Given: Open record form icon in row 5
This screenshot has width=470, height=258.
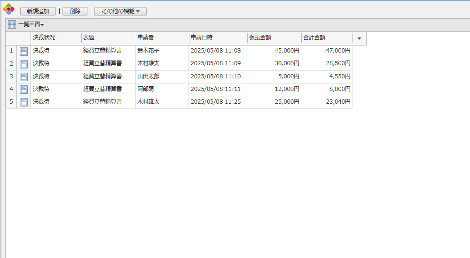Looking at the screenshot, I should coord(23,102).
